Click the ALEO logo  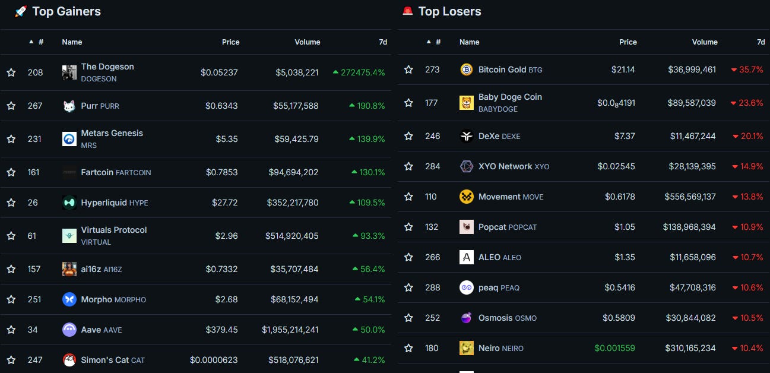[x=467, y=257]
